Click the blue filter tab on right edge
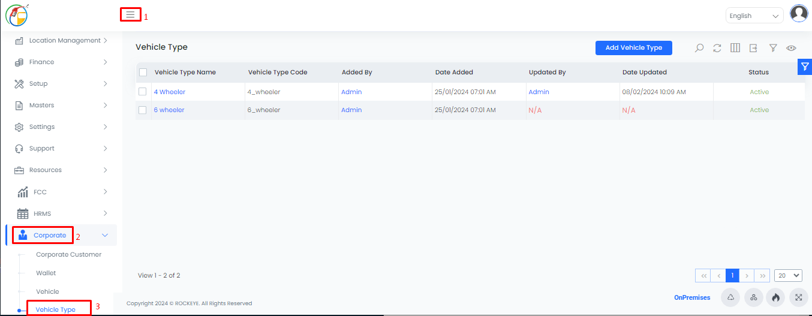The height and width of the screenshot is (316, 812). tap(805, 67)
